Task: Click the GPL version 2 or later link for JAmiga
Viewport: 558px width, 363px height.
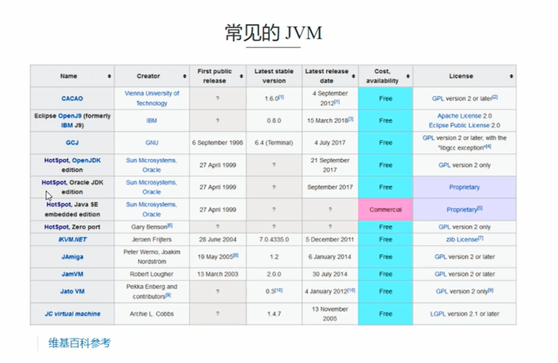Action: click(464, 257)
